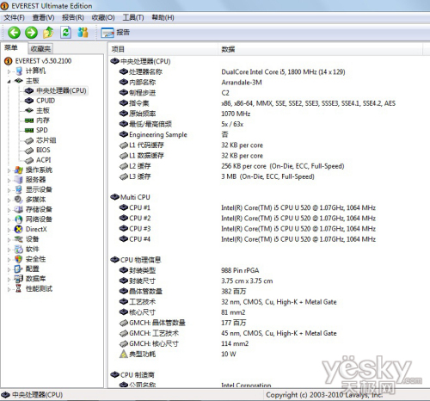Select the 存储设备 drive icon

click(x=19, y=209)
